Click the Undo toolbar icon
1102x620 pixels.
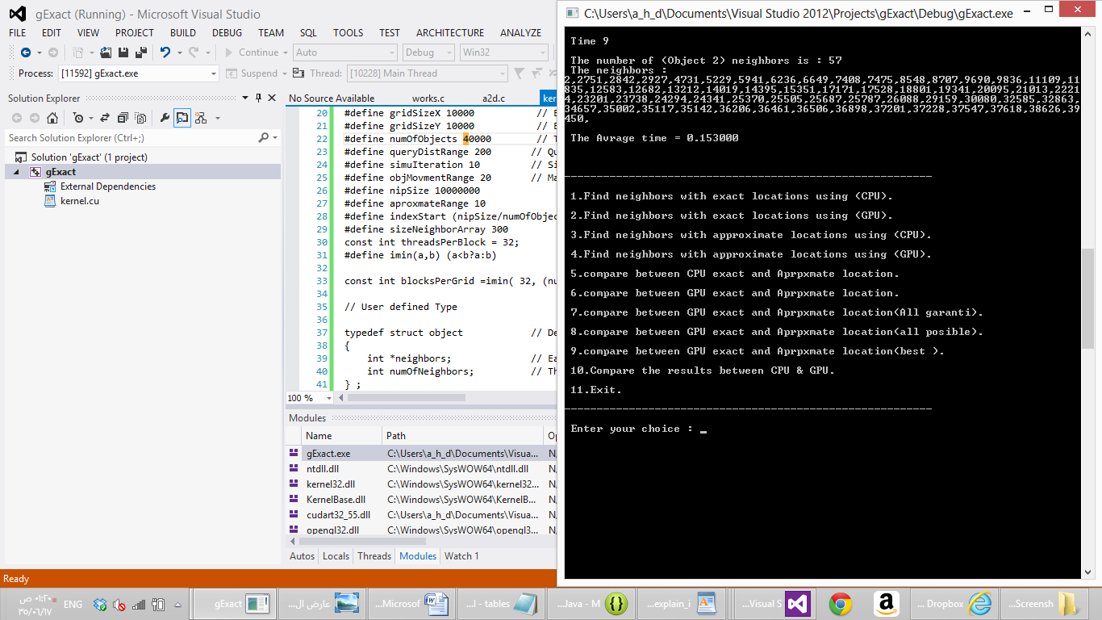pyautogui.click(x=165, y=52)
